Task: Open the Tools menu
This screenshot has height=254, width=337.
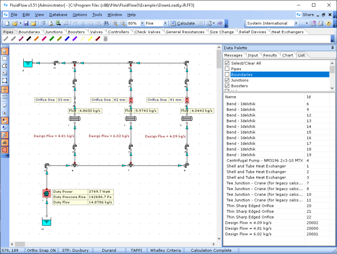Action: (x=97, y=14)
